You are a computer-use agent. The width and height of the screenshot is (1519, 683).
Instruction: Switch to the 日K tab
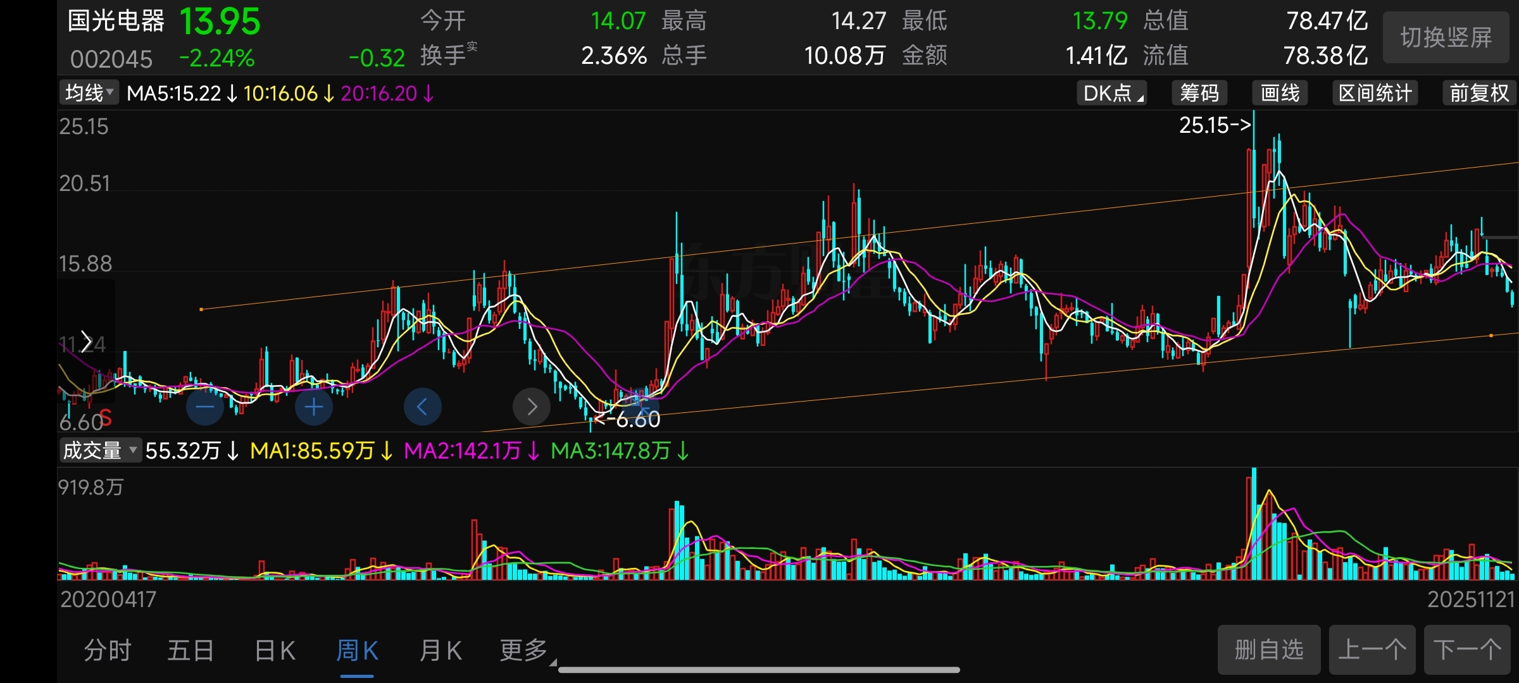click(275, 650)
